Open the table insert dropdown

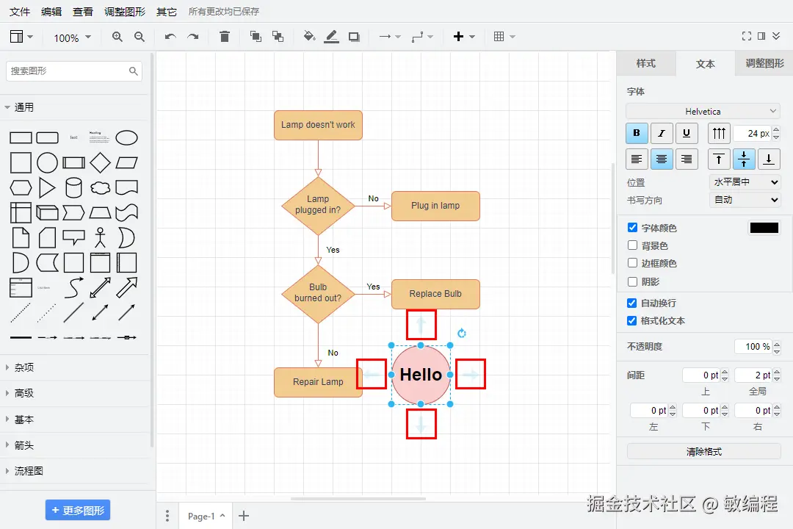click(x=504, y=37)
